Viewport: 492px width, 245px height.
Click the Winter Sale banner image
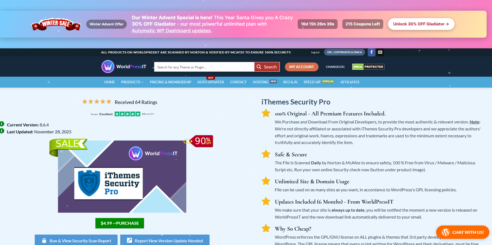tap(56, 25)
